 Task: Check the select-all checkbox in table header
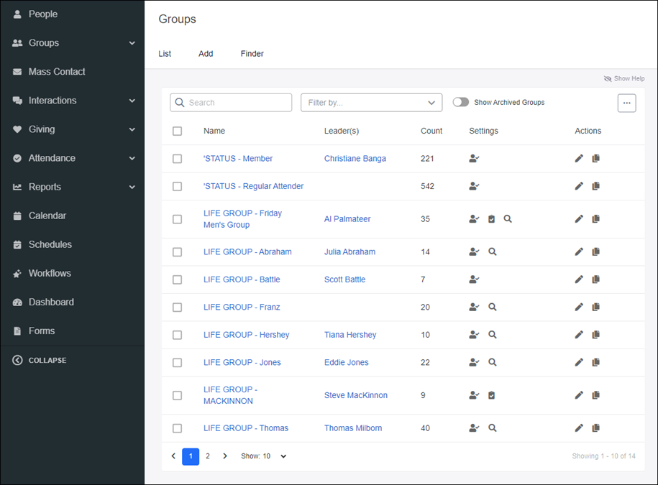[x=178, y=131]
